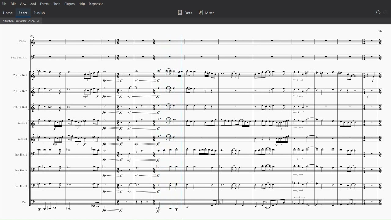Select the Mello 2 staff label
This screenshot has height=220, width=391.
[22, 139]
